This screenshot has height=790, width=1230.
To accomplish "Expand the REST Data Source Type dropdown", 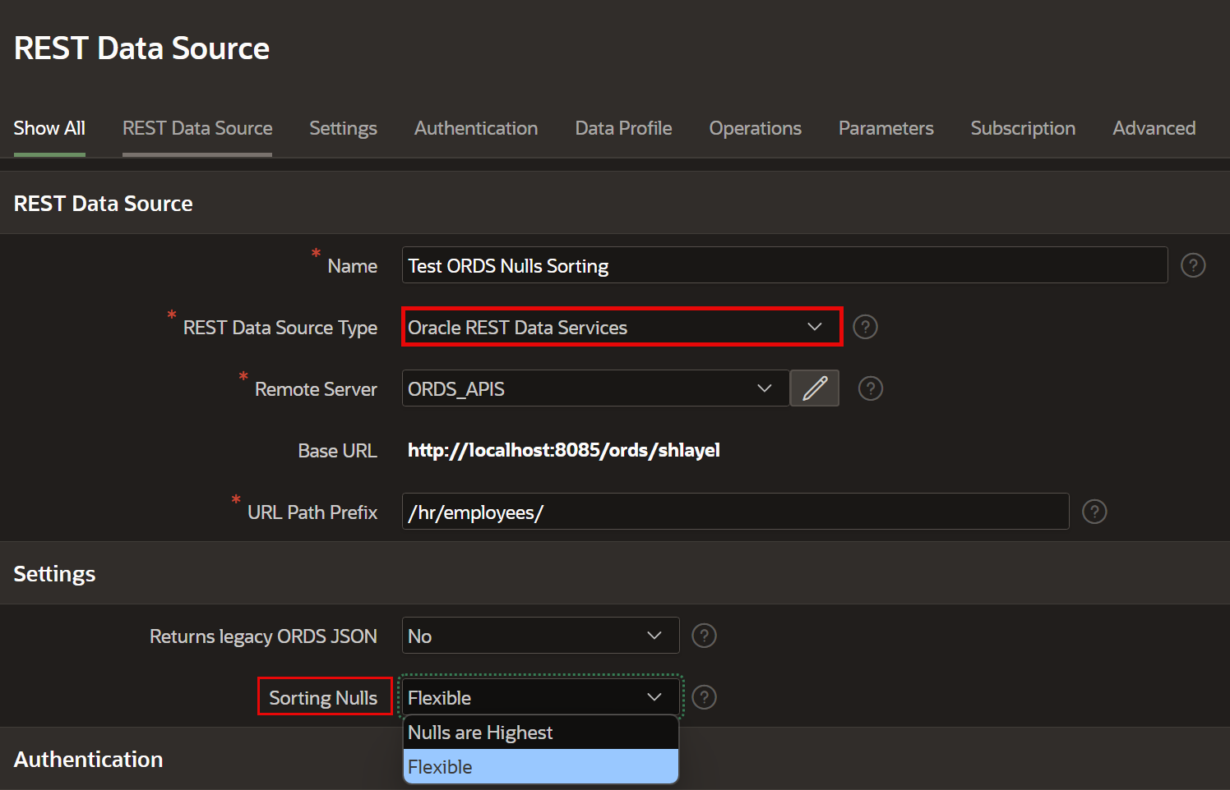I will click(x=622, y=327).
